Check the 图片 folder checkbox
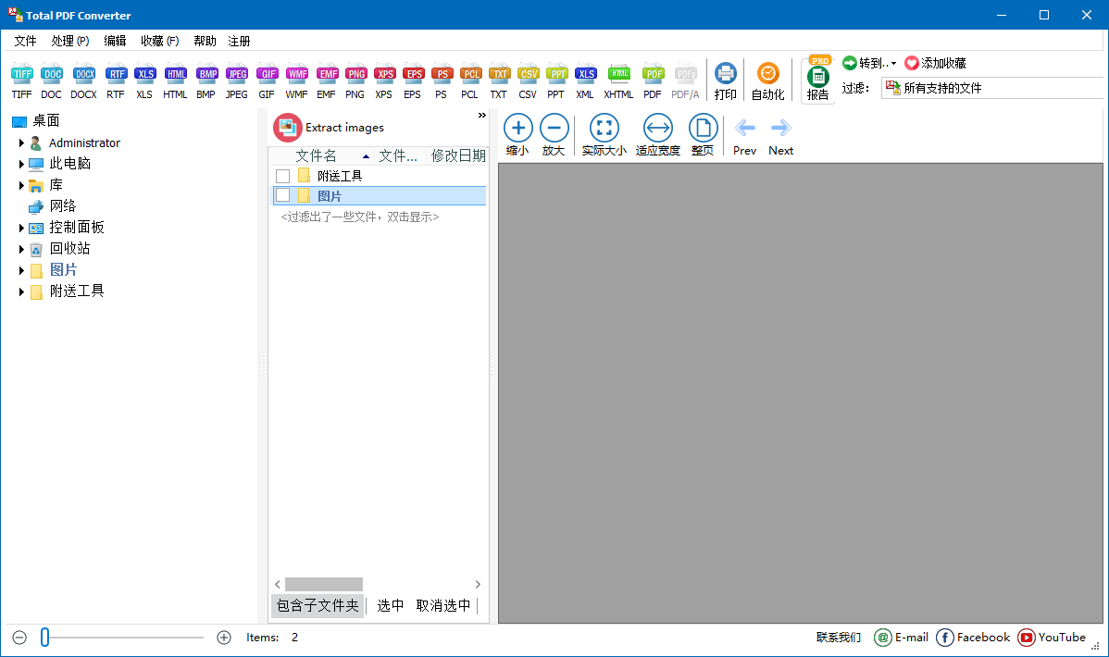This screenshot has width=1109, height=657. (x=282, y=194)
